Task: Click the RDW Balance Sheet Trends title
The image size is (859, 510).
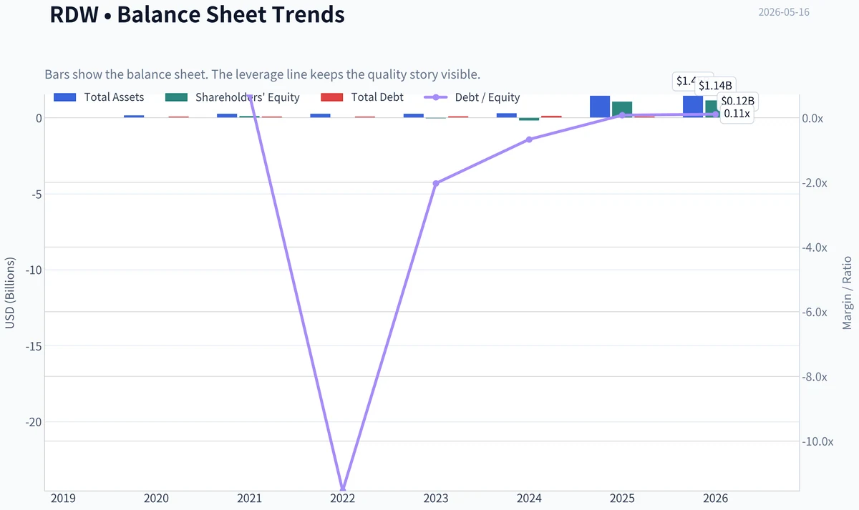Action: click(x=197, y=14)
